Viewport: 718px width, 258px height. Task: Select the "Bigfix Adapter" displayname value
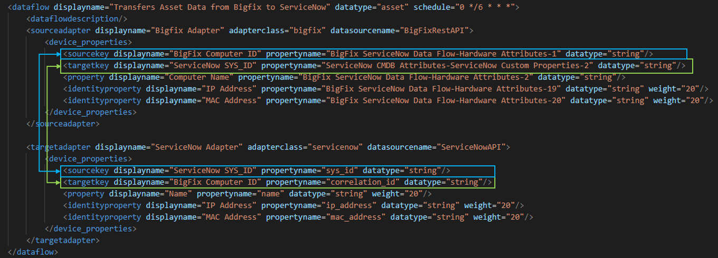(x=187, y=31)
